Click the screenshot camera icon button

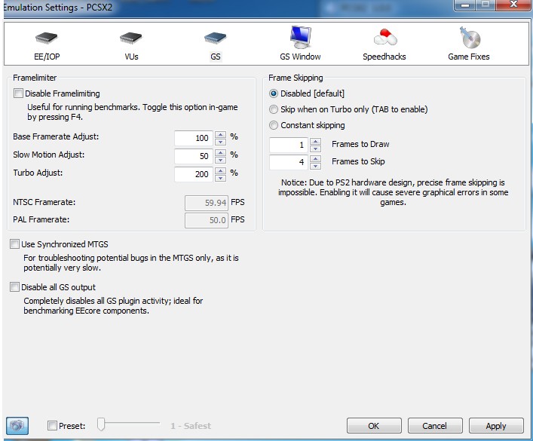(17, 425)
